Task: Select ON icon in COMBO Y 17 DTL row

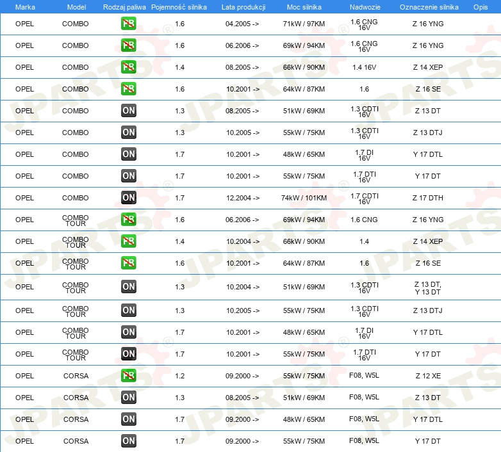Action: (x=128, y=154)
